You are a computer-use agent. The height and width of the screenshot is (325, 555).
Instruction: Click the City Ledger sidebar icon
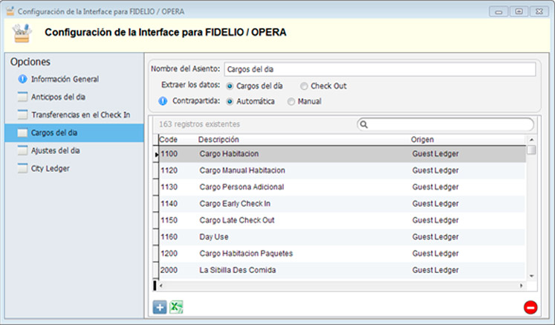pos(22,169)
